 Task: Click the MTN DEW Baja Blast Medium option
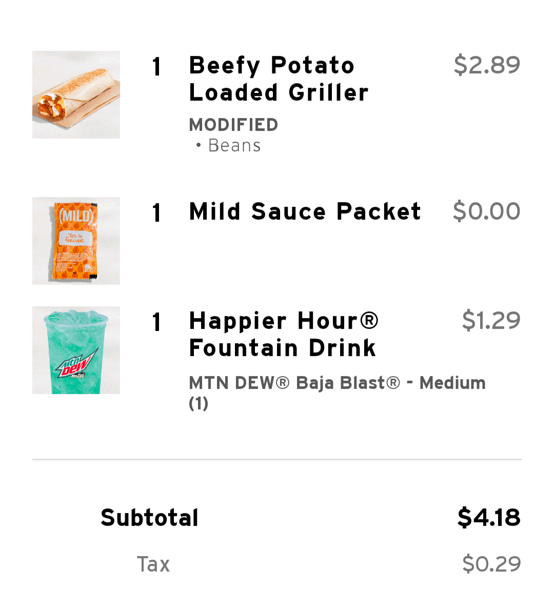[337, 383]
